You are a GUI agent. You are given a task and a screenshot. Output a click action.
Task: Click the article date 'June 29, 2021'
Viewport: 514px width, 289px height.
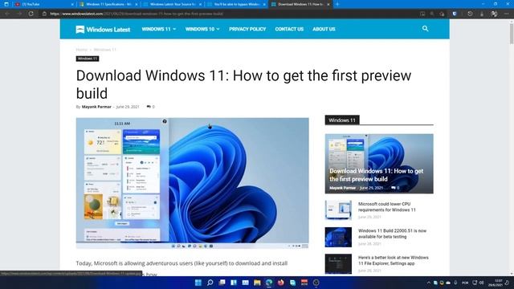click(128, 107)
